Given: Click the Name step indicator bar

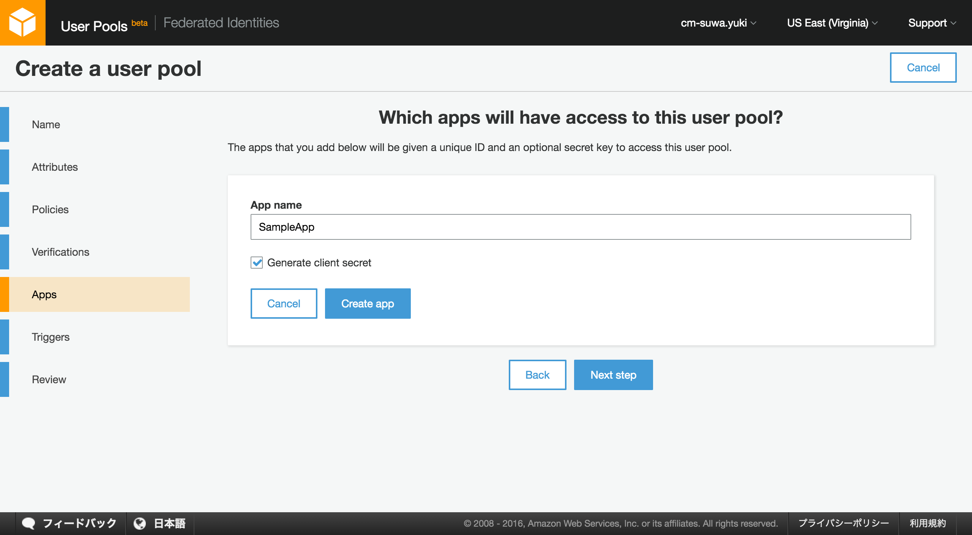Looking at the screenshot, I should click(x=5, y=124).
